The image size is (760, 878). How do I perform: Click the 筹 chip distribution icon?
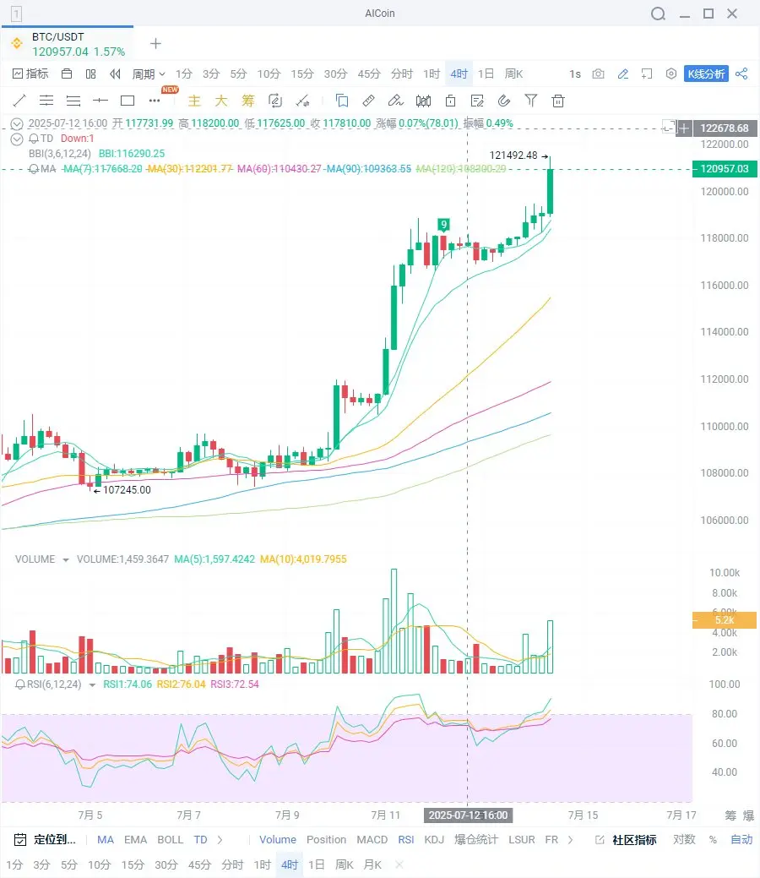click(248, 101)
